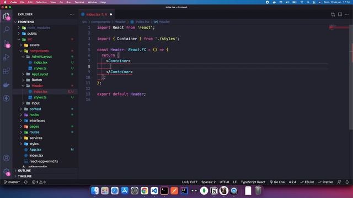353x198 pixels.
Task: Open App Store from the dock
Action: click(x=125, y=191)
